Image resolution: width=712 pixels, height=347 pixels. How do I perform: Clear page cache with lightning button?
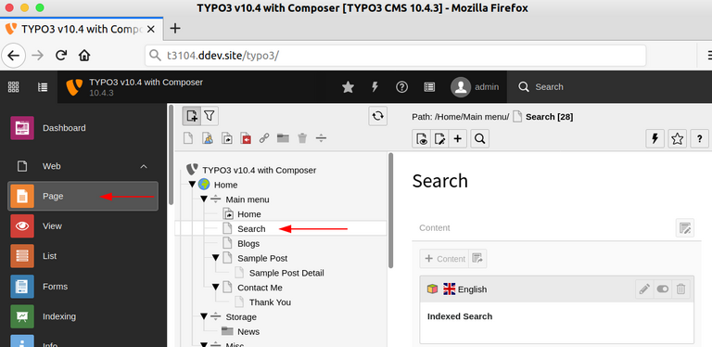pyautogui.click(x=655, y=139)
